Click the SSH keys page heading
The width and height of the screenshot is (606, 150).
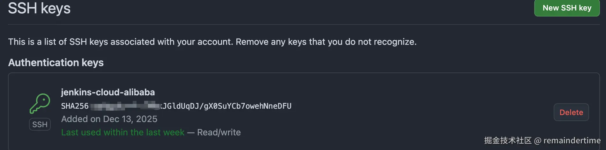click(39, 8)
